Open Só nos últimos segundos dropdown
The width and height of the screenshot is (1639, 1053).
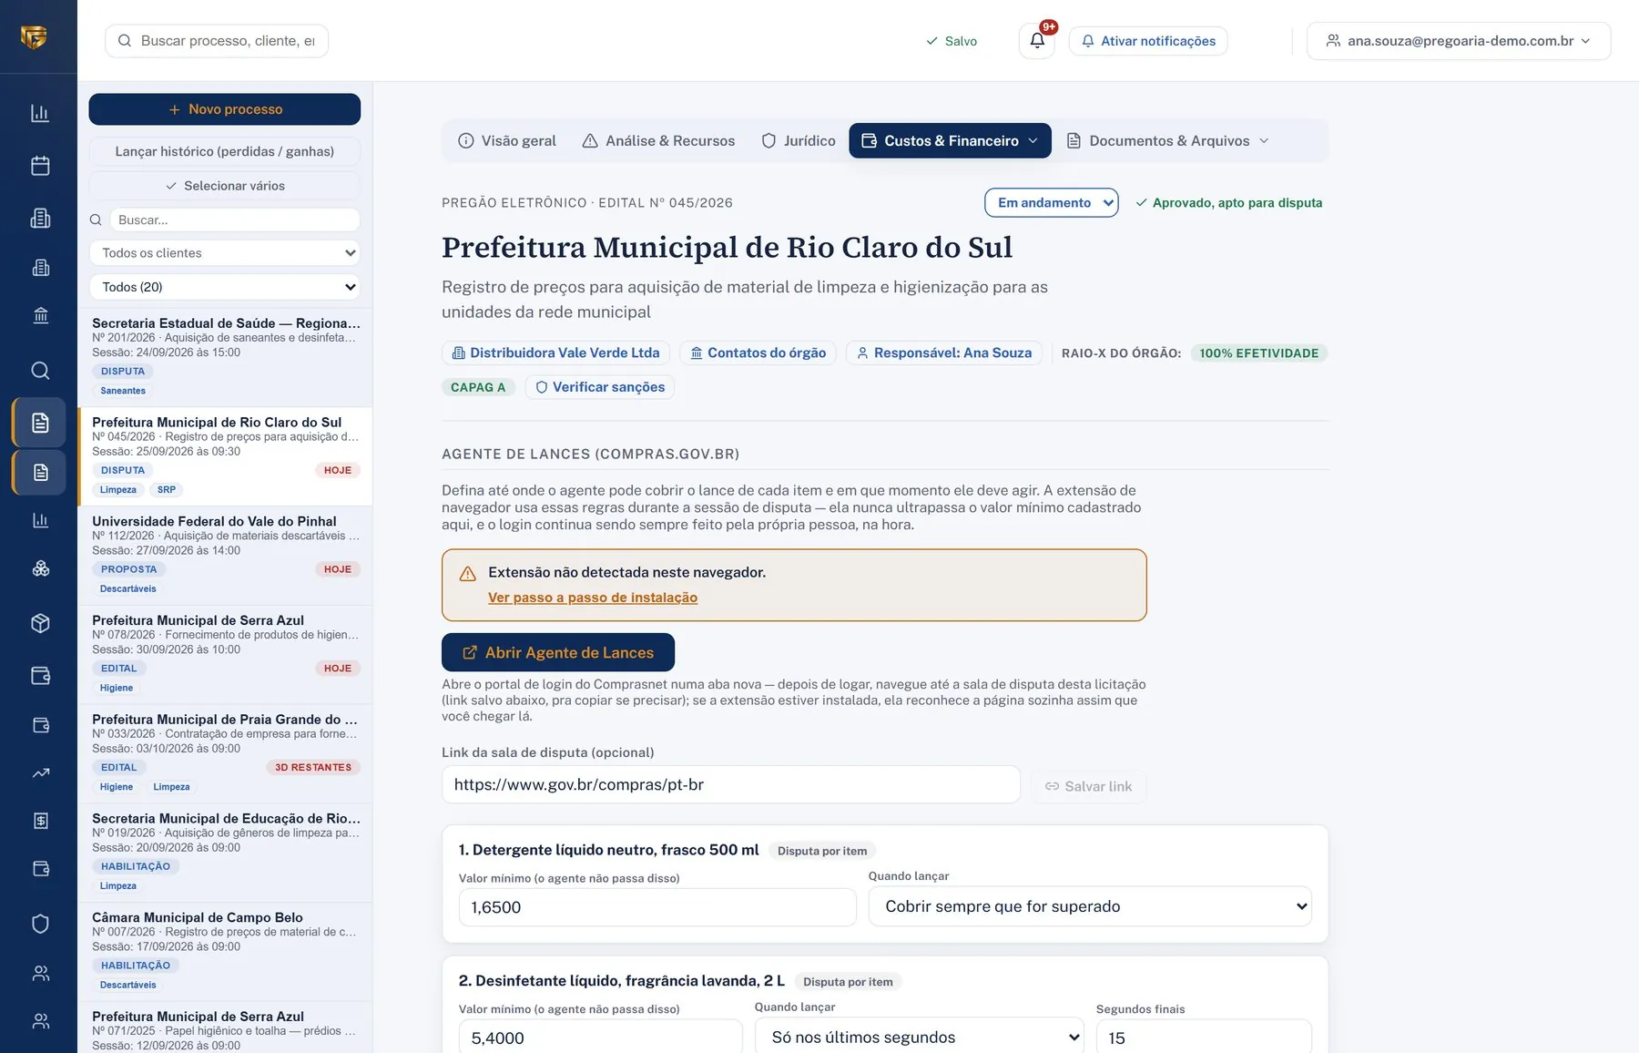click(x=920, y=1037)
